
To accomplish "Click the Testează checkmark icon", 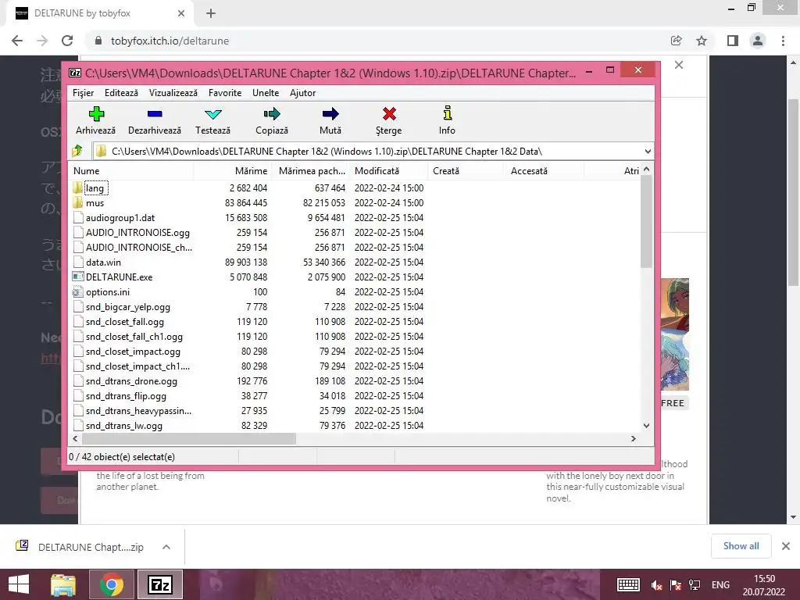I will (212, 114).
